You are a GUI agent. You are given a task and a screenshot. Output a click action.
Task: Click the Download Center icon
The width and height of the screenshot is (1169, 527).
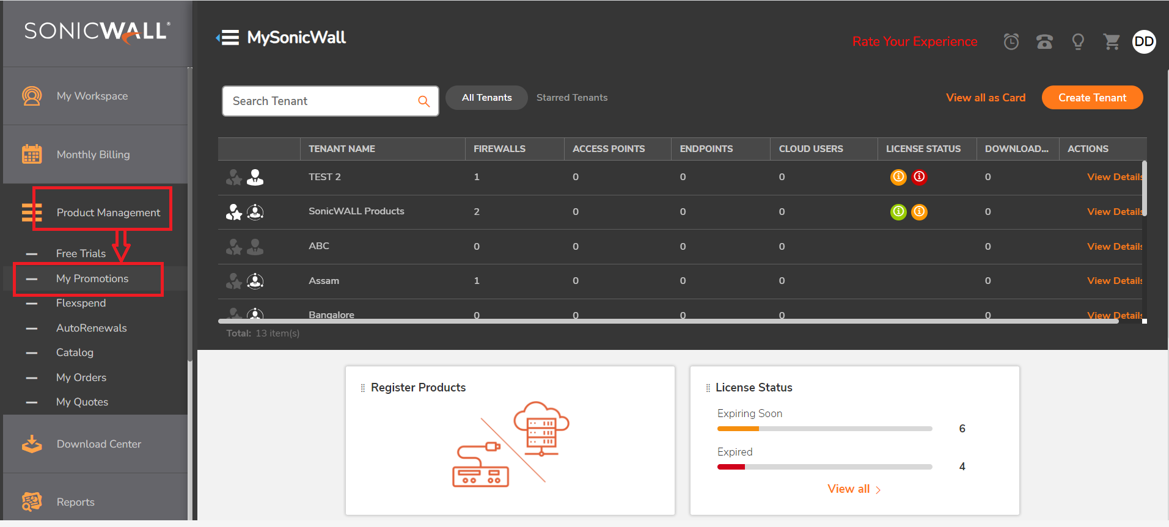(32, 444)
